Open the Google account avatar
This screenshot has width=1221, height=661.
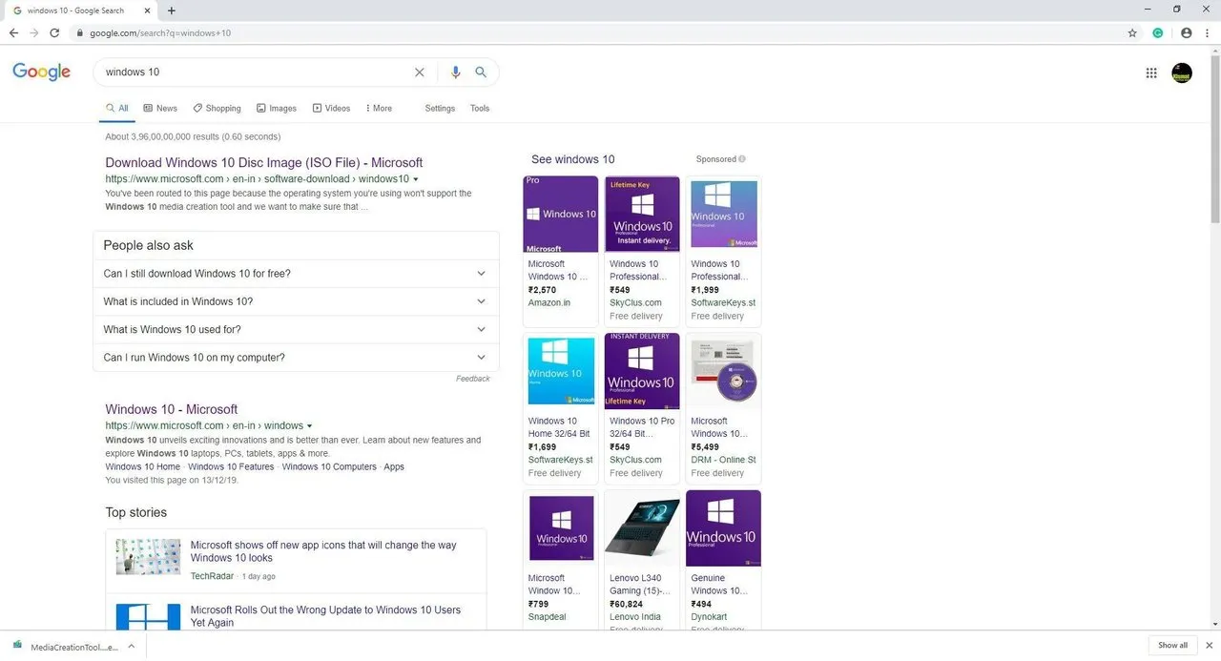coord(1182,72)
